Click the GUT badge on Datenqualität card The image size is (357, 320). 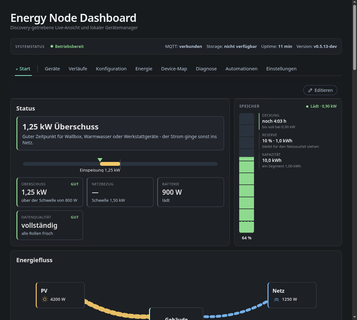pyautogui.click(x=75, y=217)
